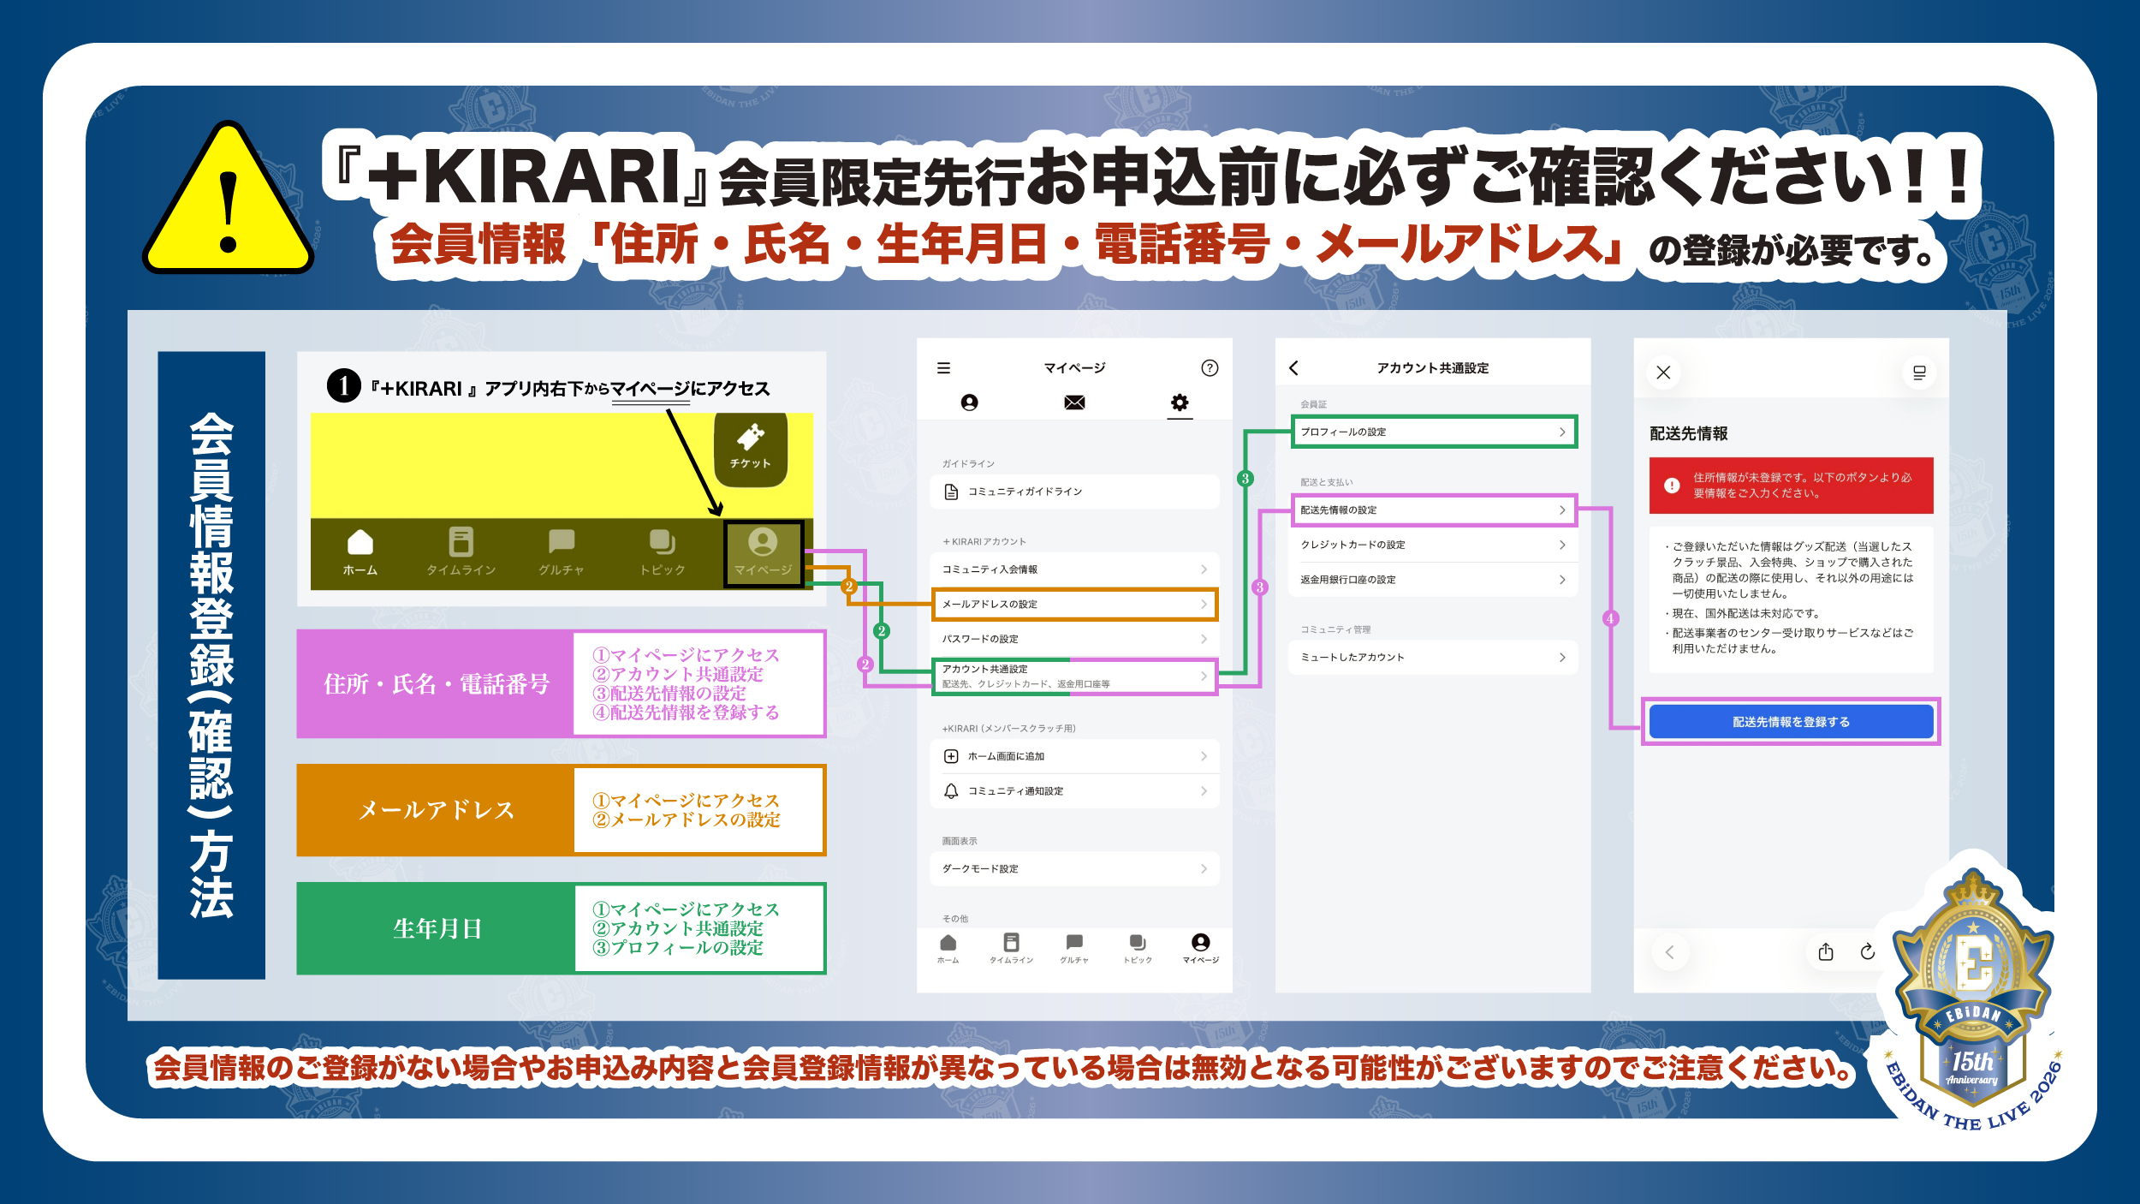The height and width of the screenshot is (1204, 2140).
Task: Tap the reload icon in 配送先情報 bottom bar
Action: tap(1868, 952)
